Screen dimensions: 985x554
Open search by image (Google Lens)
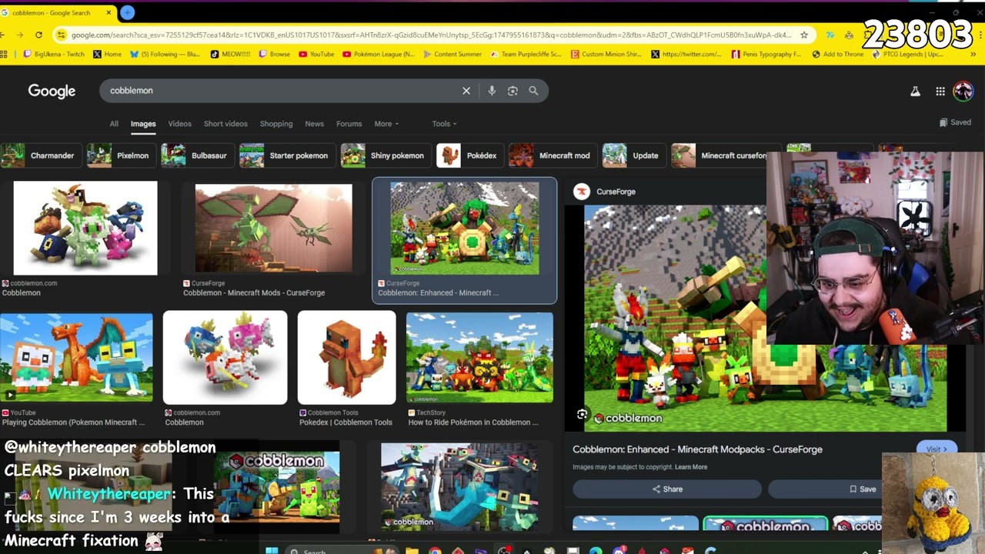click(x=513, y=91)
